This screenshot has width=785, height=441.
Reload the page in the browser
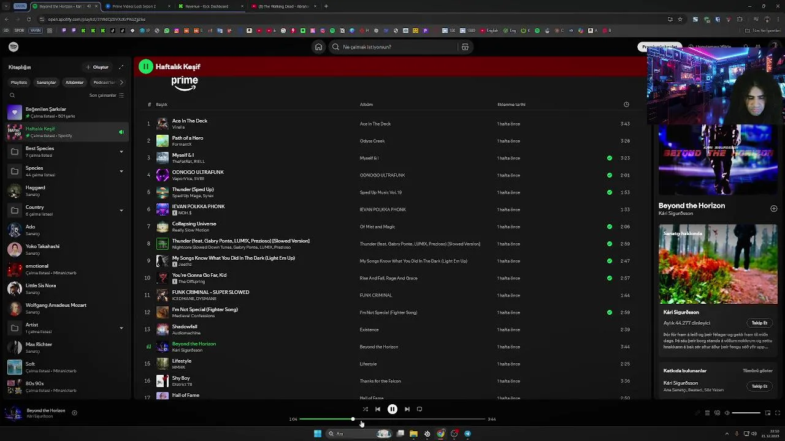(x=28, y=19)
